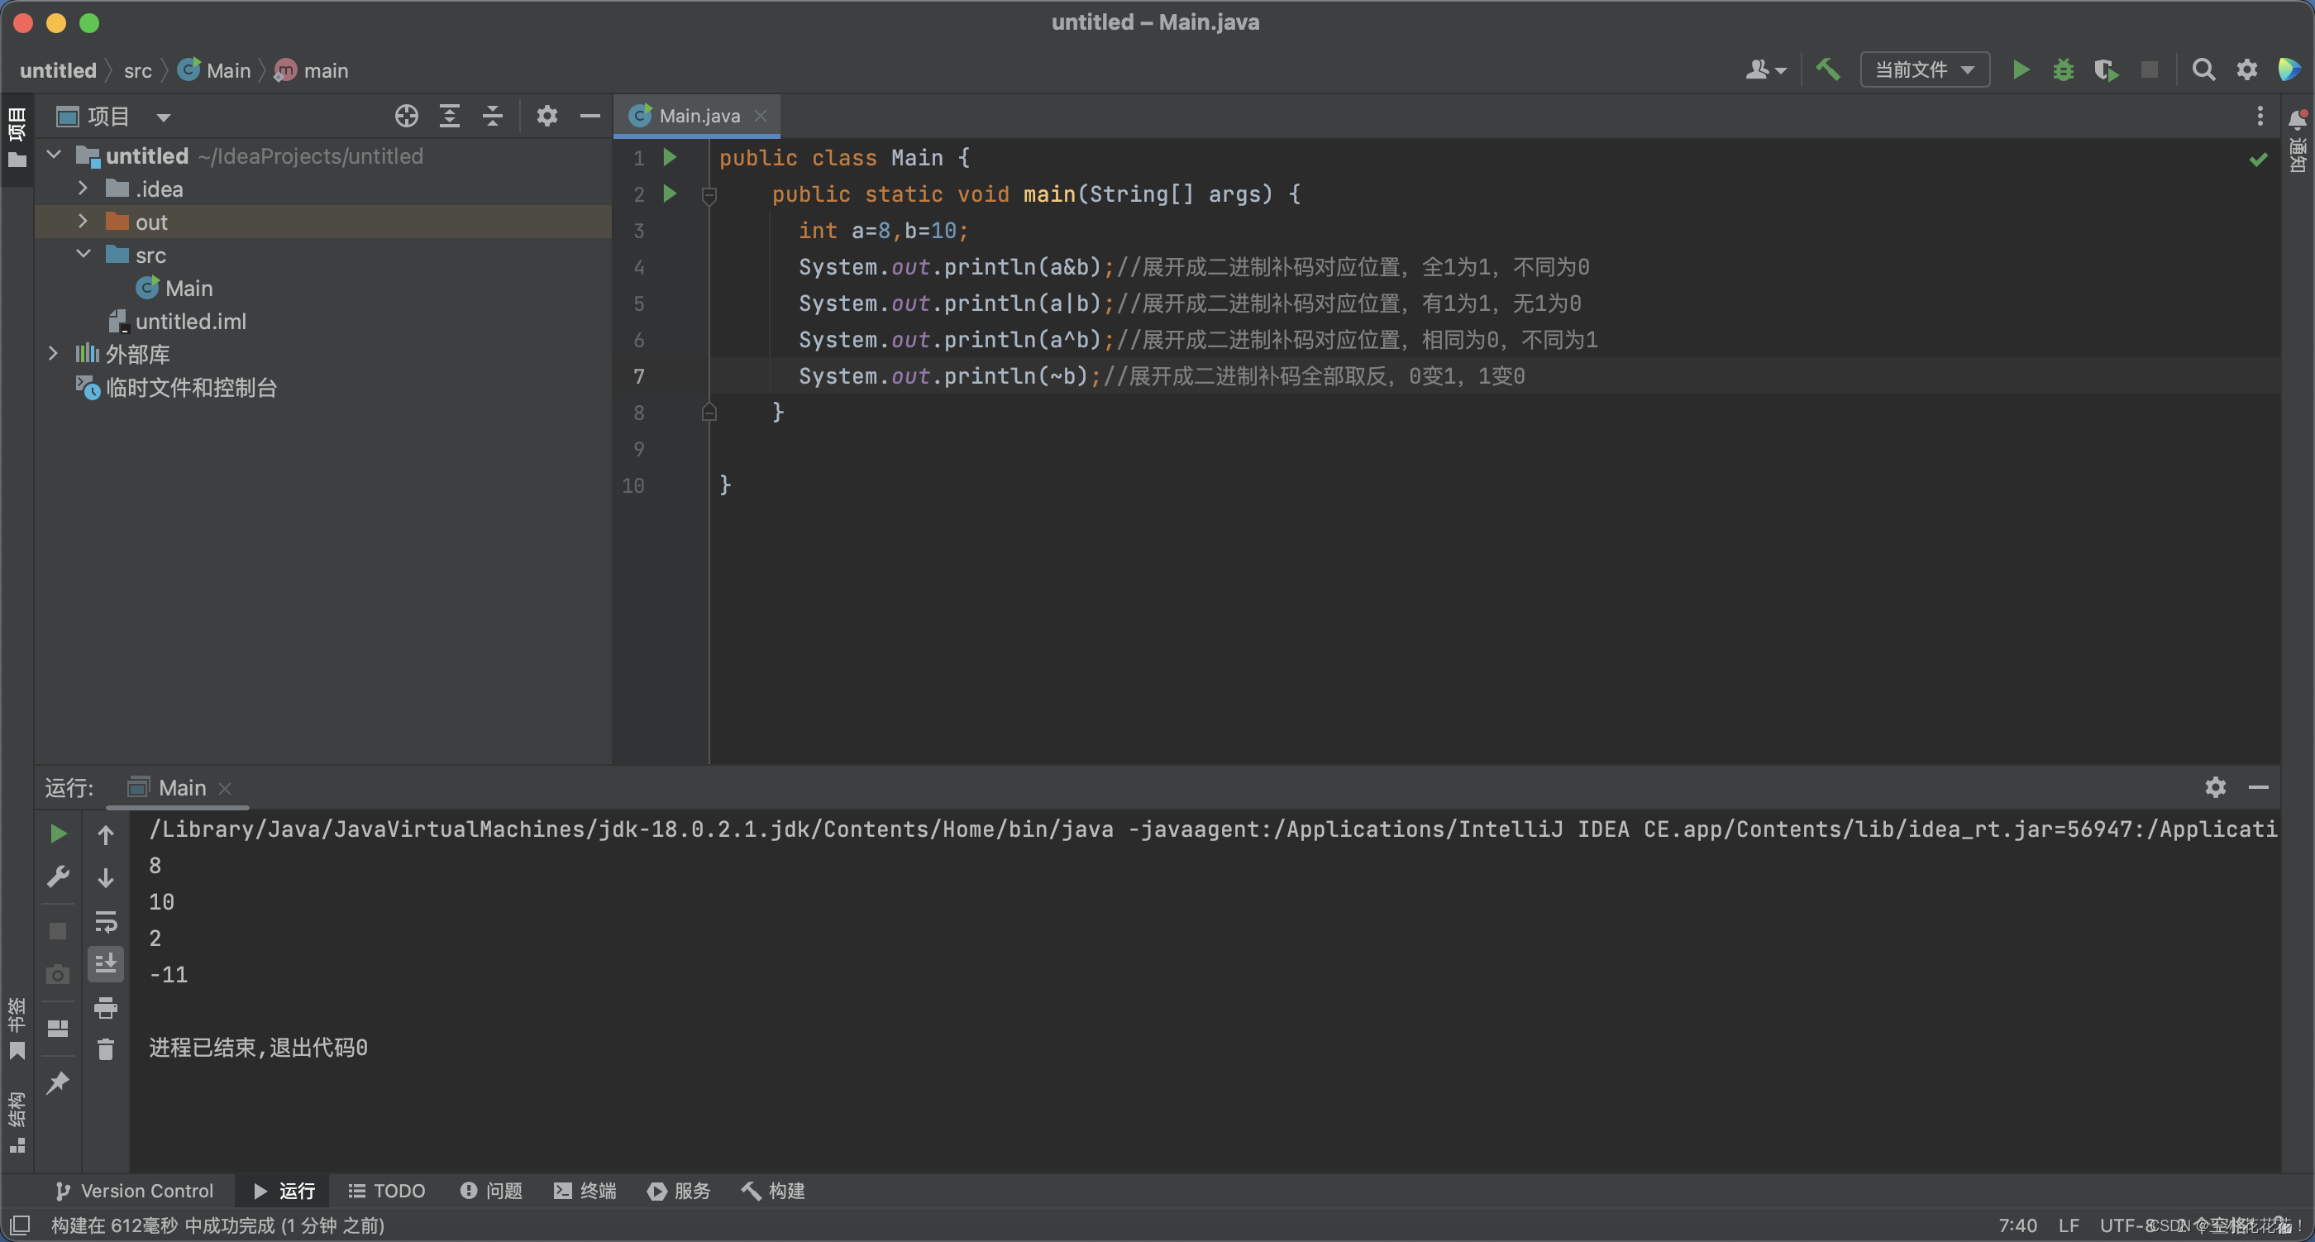
Task: Click the green inspection checkmark in editor
Action: coord(2259,159)
